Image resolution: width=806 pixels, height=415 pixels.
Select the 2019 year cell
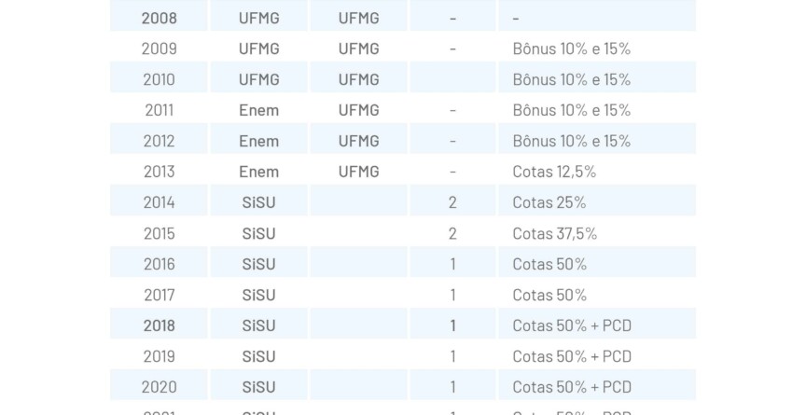click(159, 356)
